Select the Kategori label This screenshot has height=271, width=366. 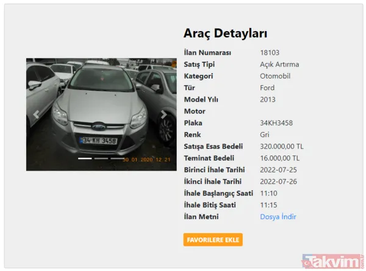click(x=198, y=76)
